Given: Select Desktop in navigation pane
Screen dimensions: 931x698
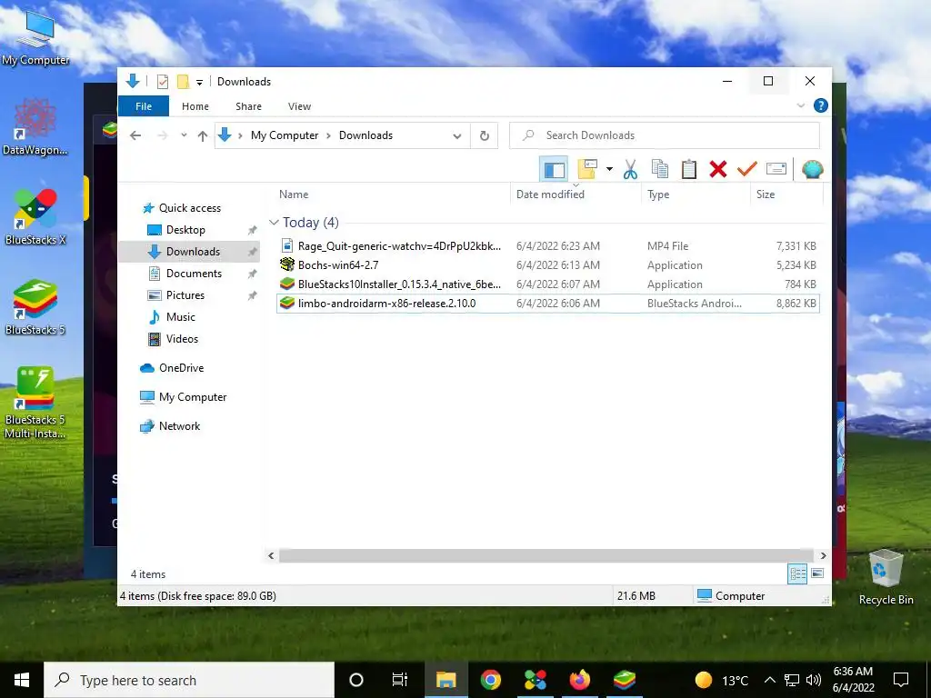Looking at the screenshot, I should (x=185, y=230).
